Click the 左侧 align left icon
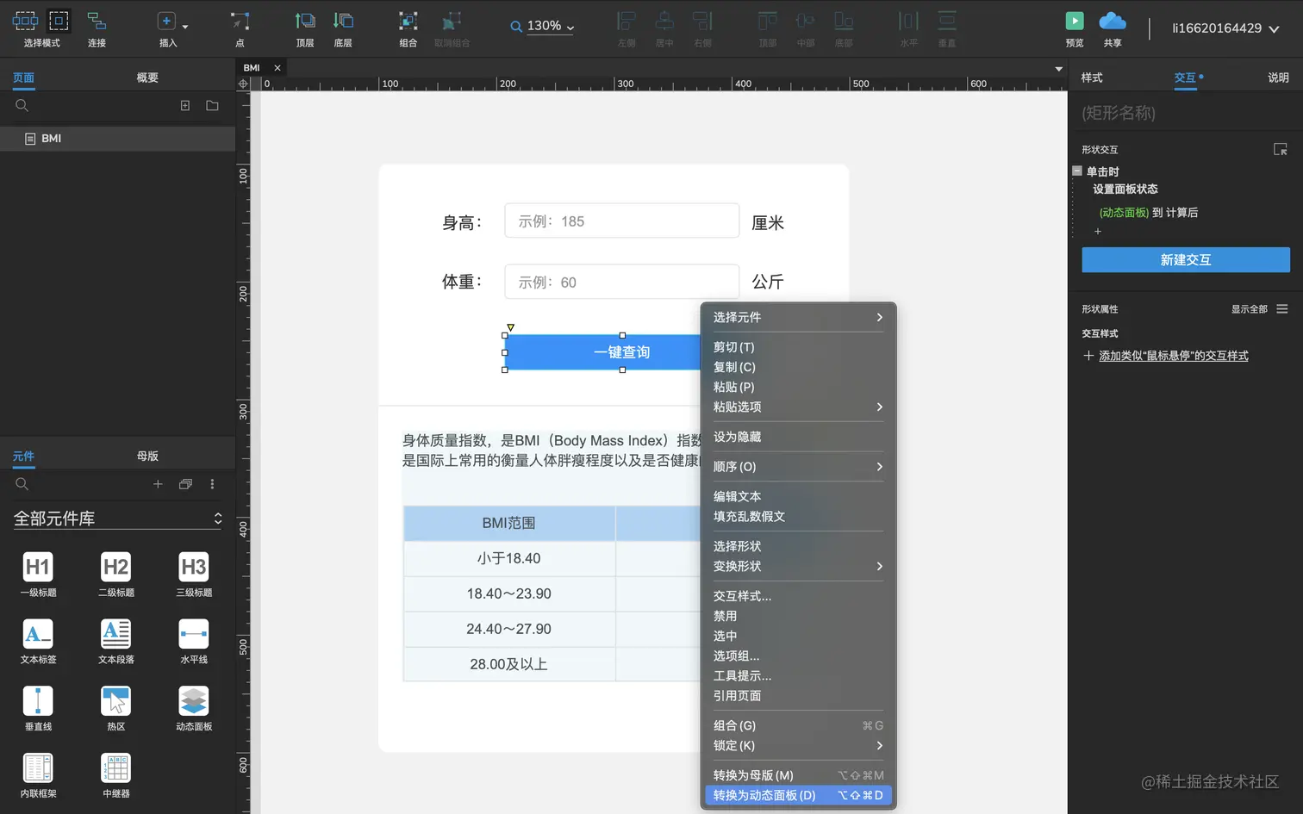This screenshot has width=1303, height=814. coord(627,21)
